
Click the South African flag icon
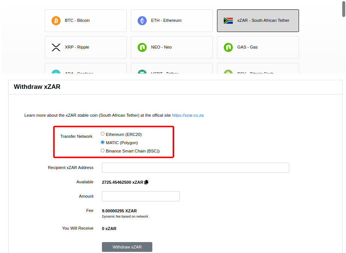(x=228, y=21)
